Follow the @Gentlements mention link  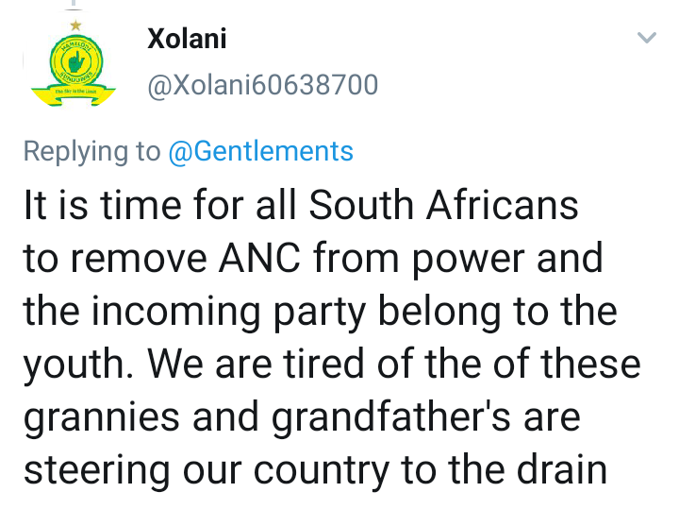(260, 152)
